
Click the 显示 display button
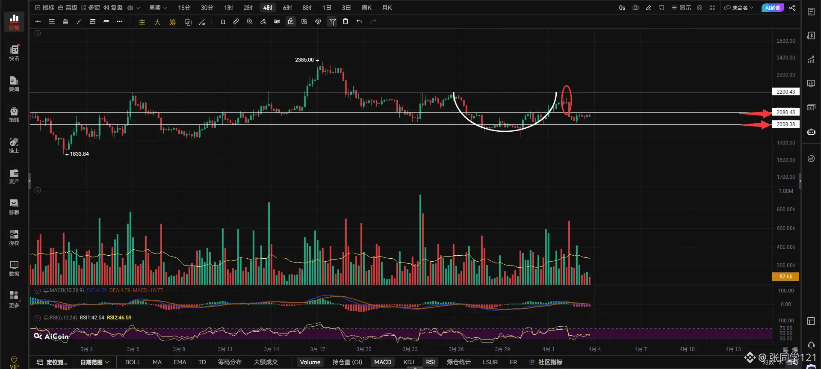point(682,8)
